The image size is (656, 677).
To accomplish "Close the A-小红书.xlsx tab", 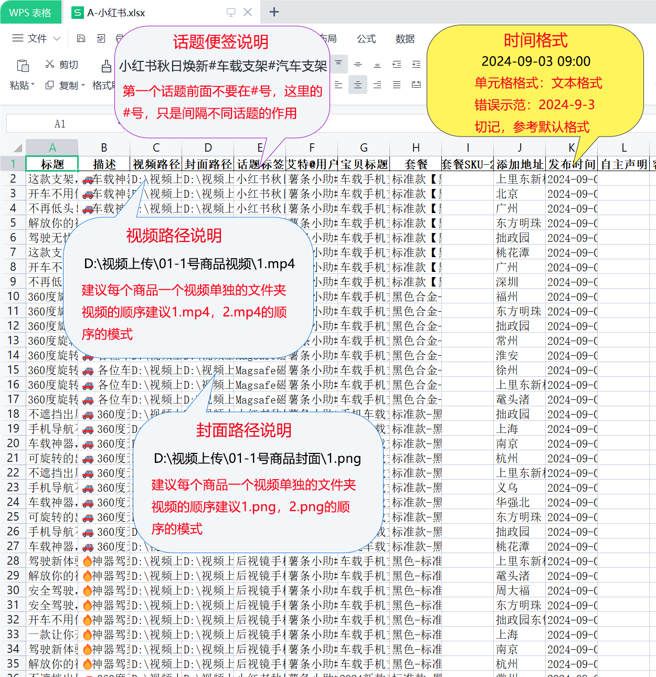I will pyautogui.click(x=248, y=12).
